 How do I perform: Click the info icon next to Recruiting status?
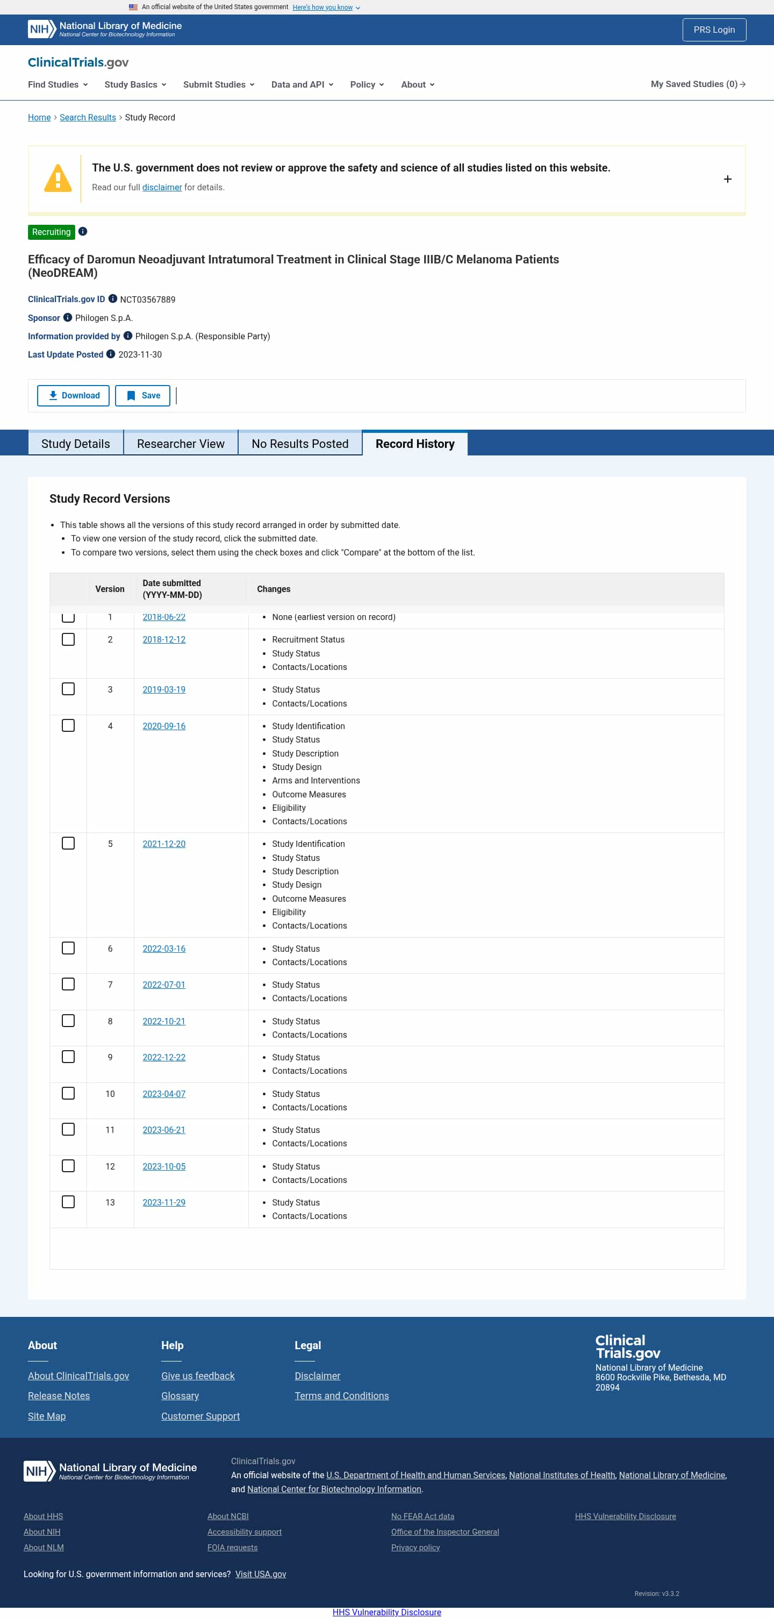pyautogui.click(x=83, y=232)
